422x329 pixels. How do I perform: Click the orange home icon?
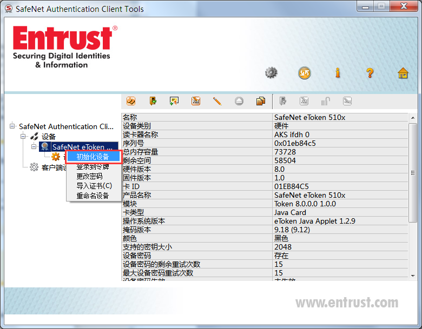point(403,73)
